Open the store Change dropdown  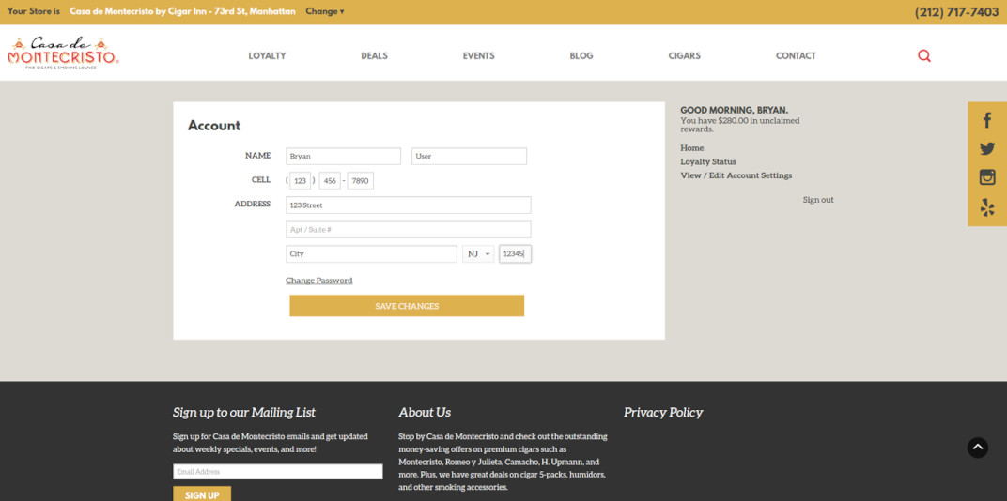click(325, 12)
